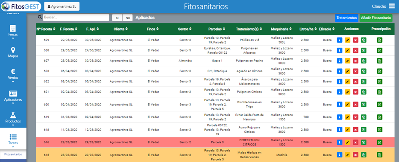
Task: Download the prescription PDF for recipe 629
Action: (380, 40)
